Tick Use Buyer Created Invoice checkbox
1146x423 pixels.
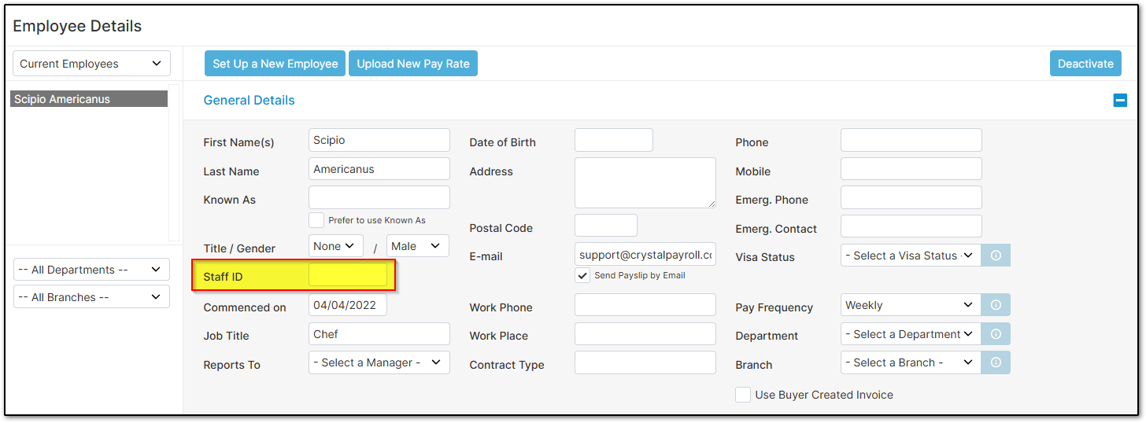743,395
